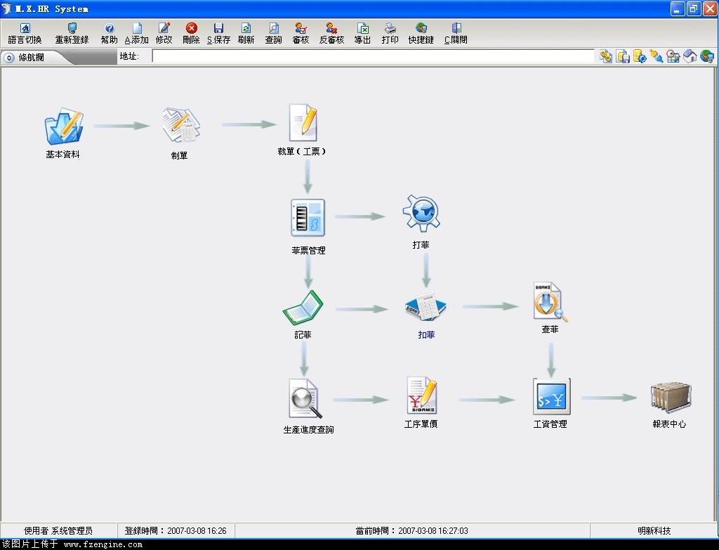The height and width of the screenshot is (550, 719).
Task: Click 查詢 query toolbar button
Action: point(274,34)
